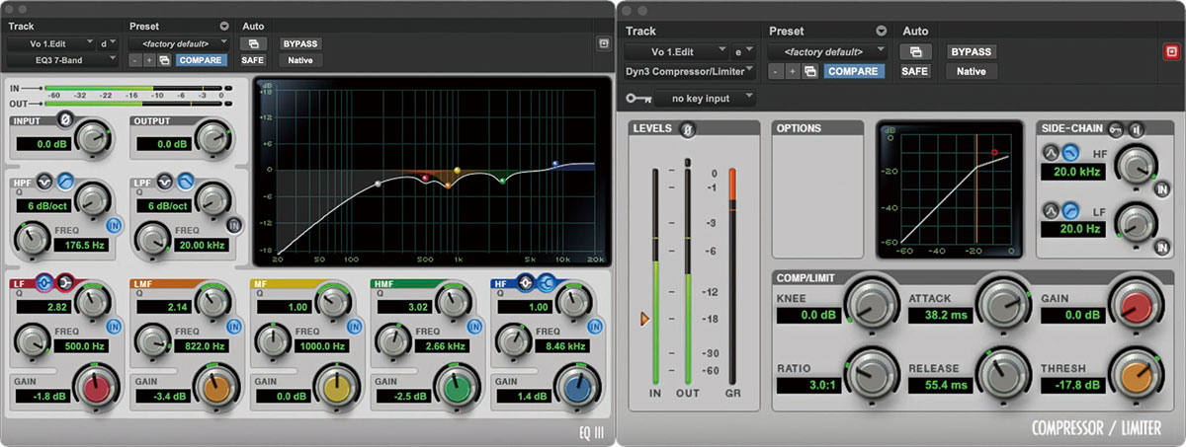Open EQ factory default preset list

point(180,43)
